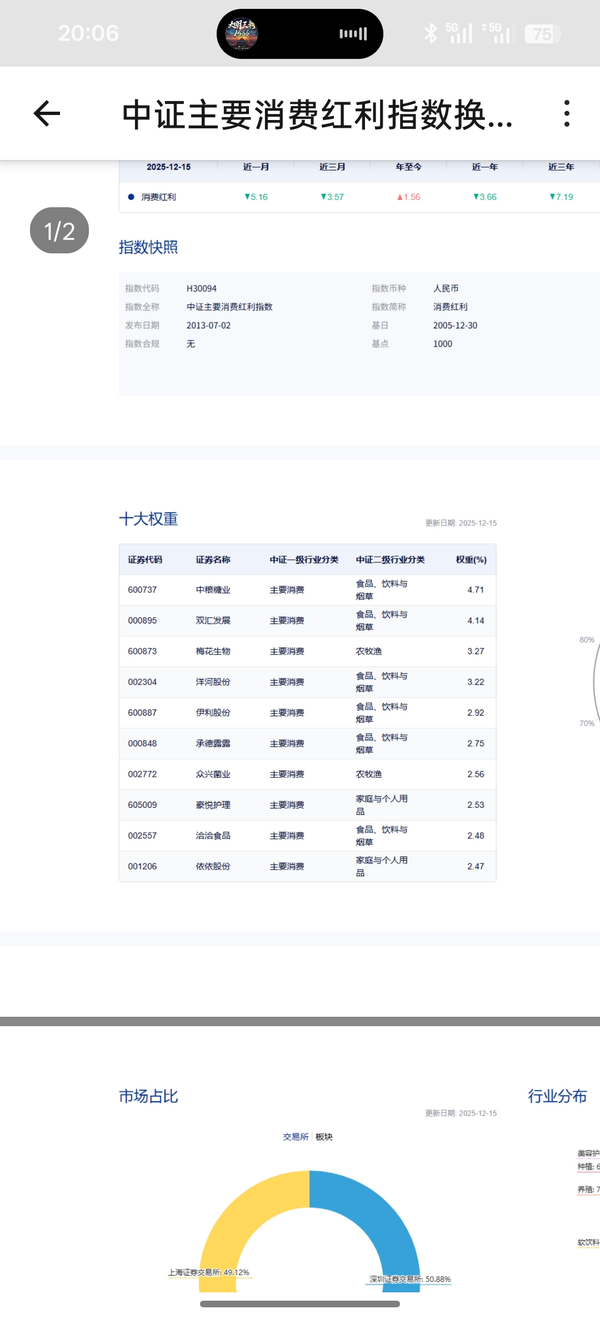This screenshot has width=600, height=1319.
Task: Click the 市场占比 section heading
Action: coord(148,1096)
